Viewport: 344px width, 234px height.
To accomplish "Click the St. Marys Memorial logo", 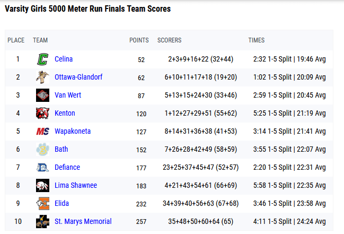I will [x=42, y=222].
